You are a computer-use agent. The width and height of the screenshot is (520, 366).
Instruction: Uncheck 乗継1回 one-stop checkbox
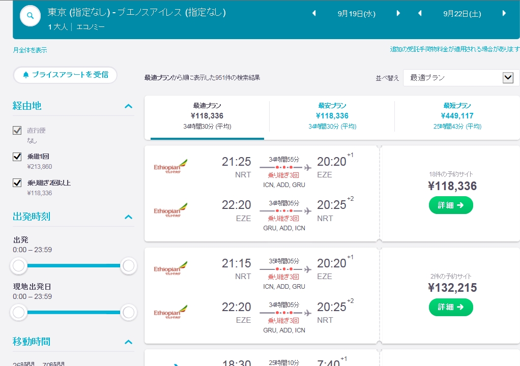tap(17, 157)
